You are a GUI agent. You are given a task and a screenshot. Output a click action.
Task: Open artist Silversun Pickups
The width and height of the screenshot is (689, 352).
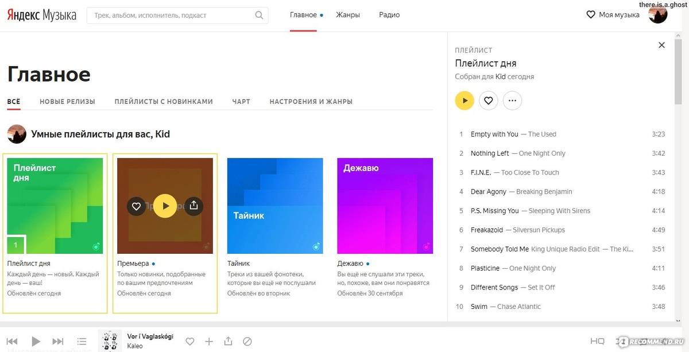539,230
